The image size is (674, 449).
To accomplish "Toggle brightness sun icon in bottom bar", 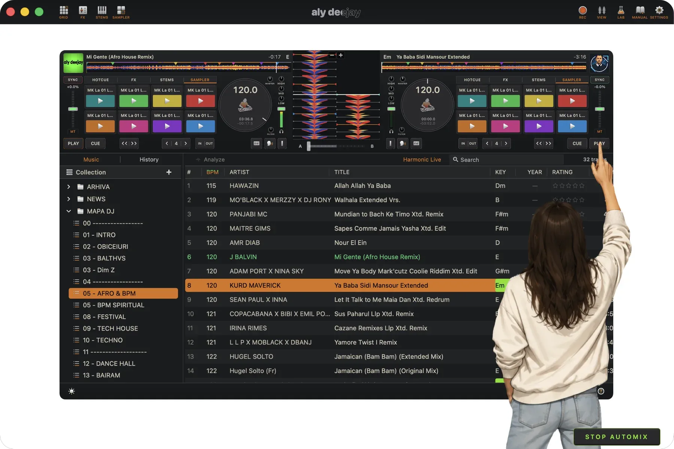I will [72, 391].
